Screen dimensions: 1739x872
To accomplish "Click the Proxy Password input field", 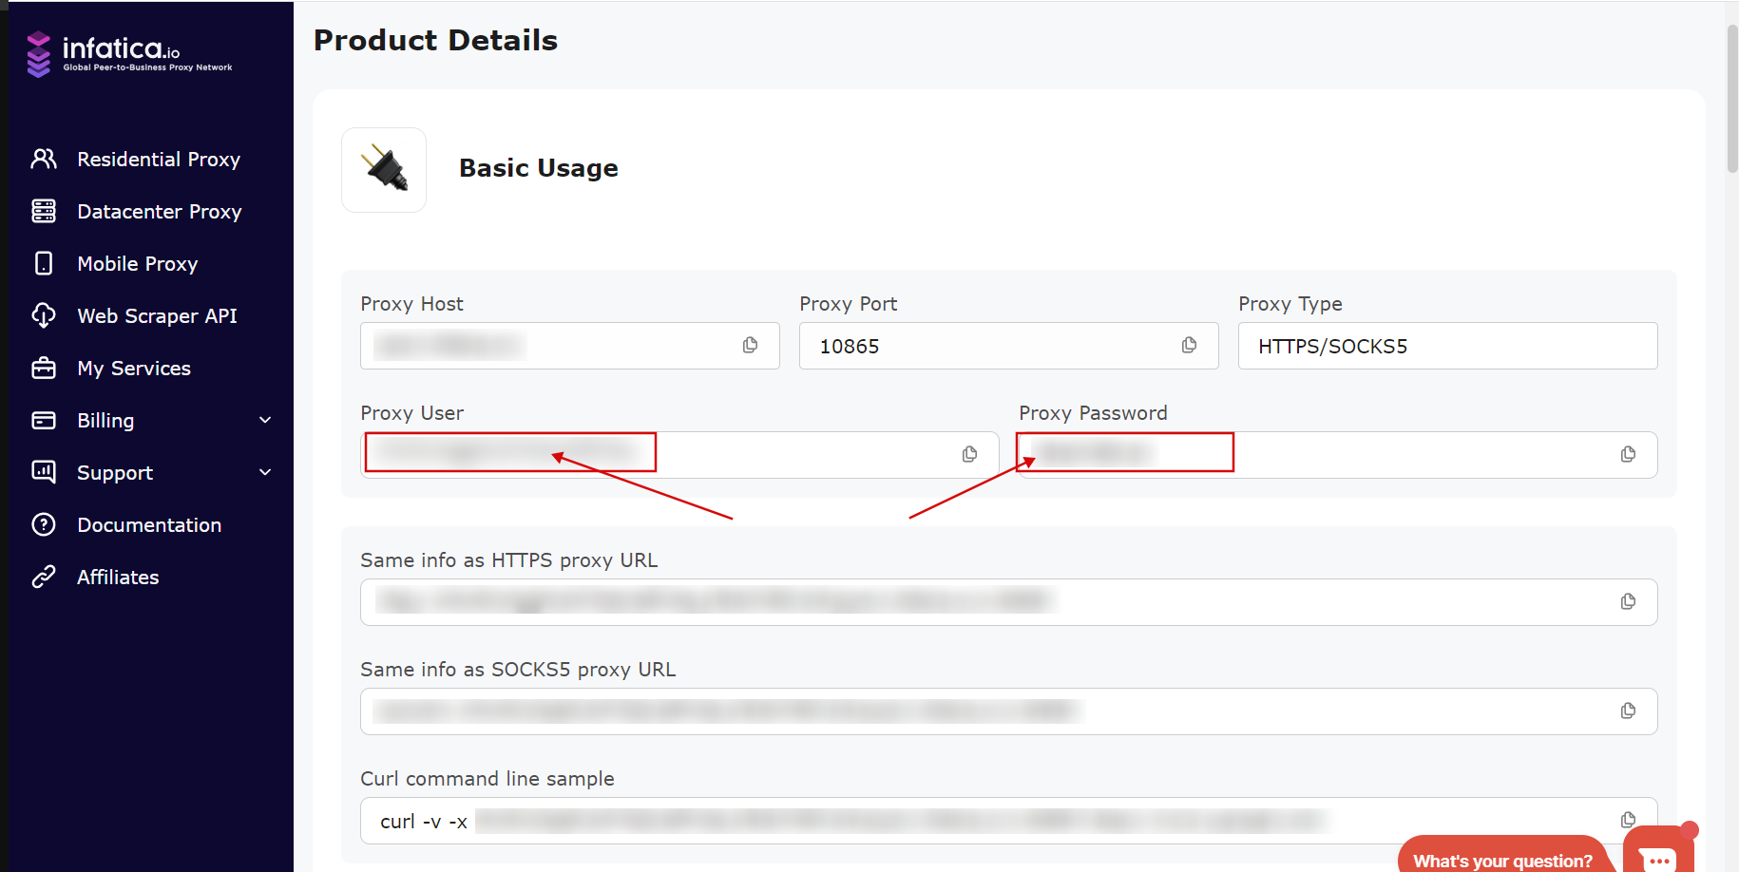I will point(1338,455).
